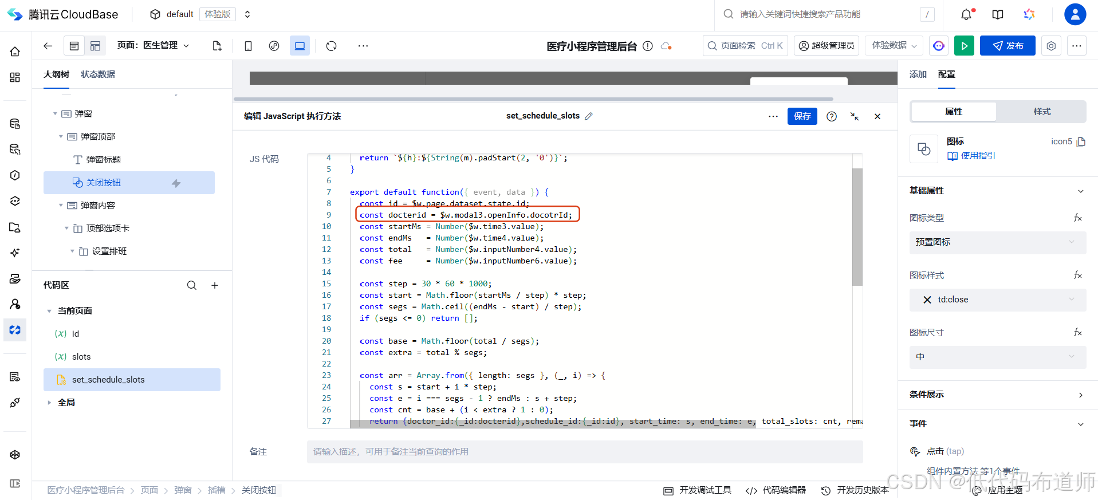Open the 预置图标 type dropdown

997,242
